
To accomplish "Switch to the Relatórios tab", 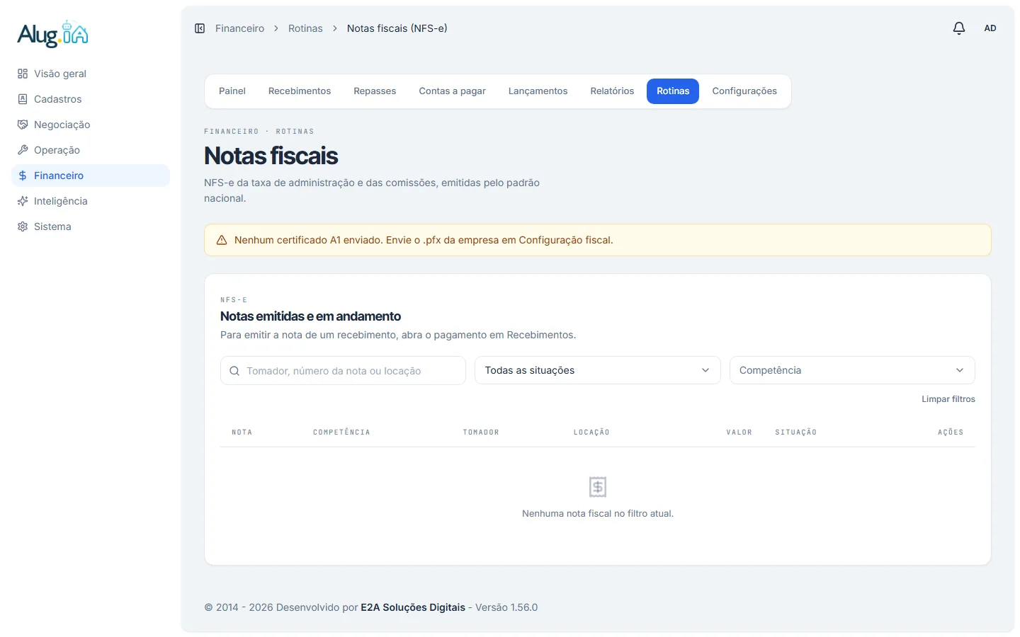I will point(613,91).
